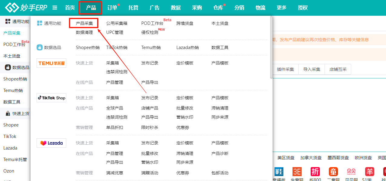Expand the 授权 top navigation menu

point(303,8)
